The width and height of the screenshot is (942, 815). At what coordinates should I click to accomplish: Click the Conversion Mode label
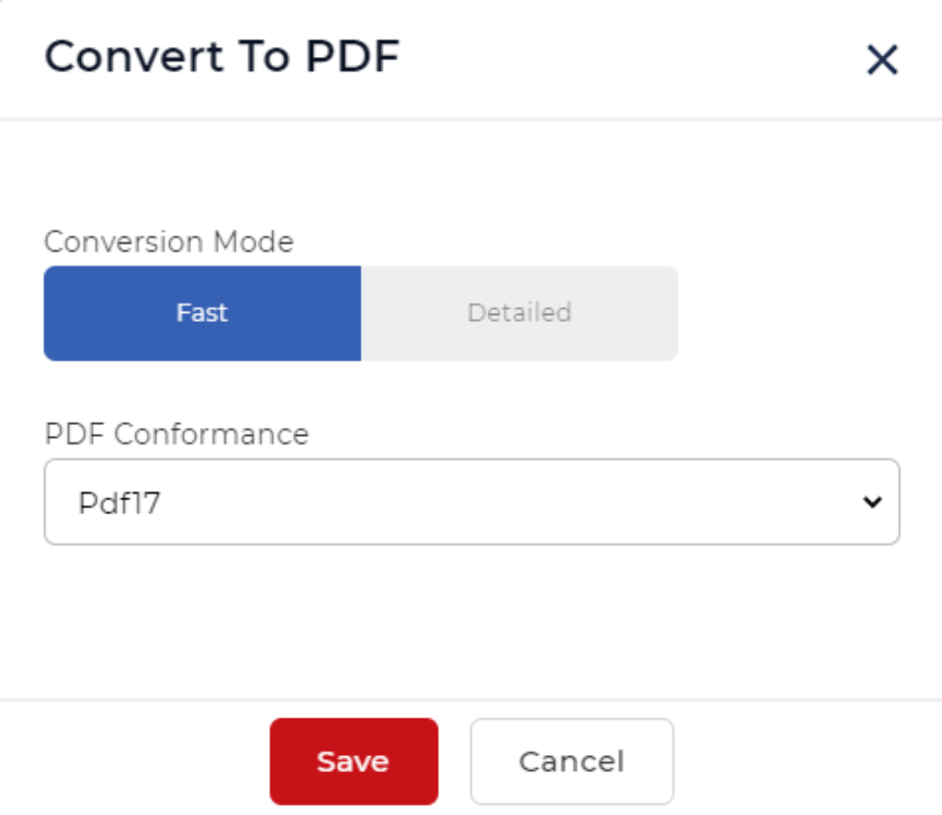click(169, 242)
